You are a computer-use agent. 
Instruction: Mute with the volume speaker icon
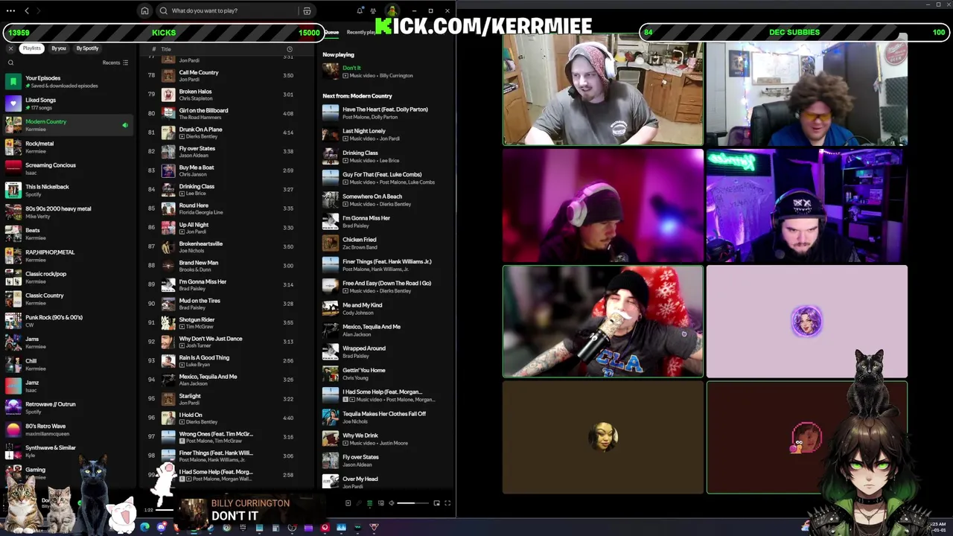click(392, 503)
